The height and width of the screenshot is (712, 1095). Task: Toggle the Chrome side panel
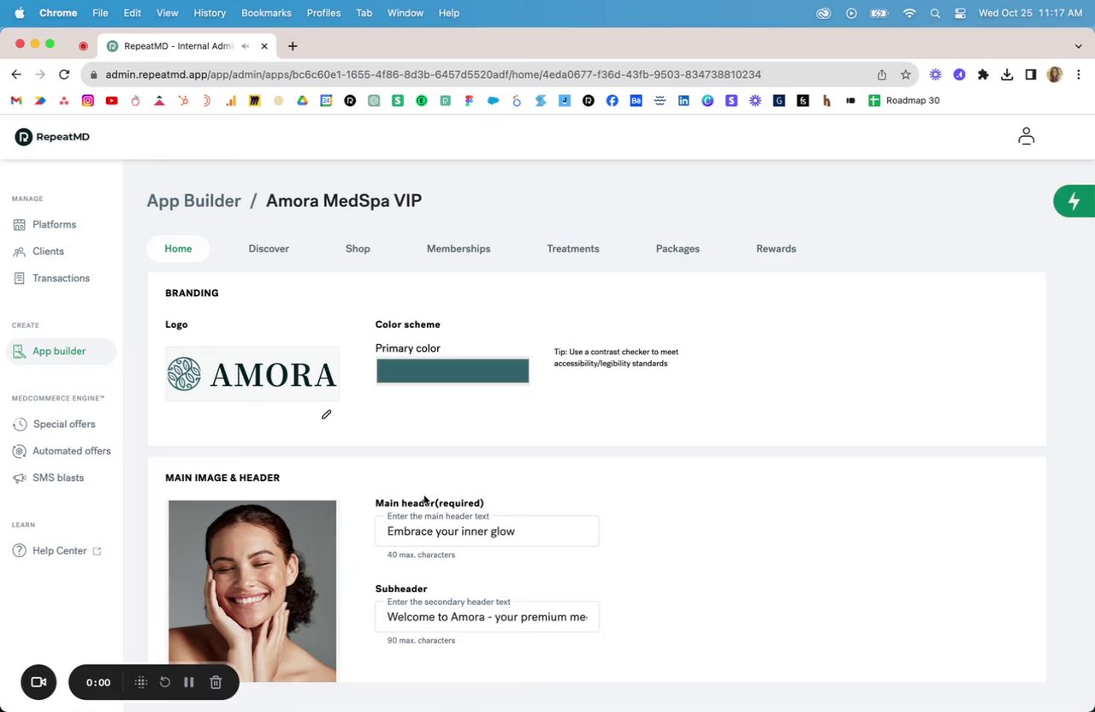[x=1031, y=74]
